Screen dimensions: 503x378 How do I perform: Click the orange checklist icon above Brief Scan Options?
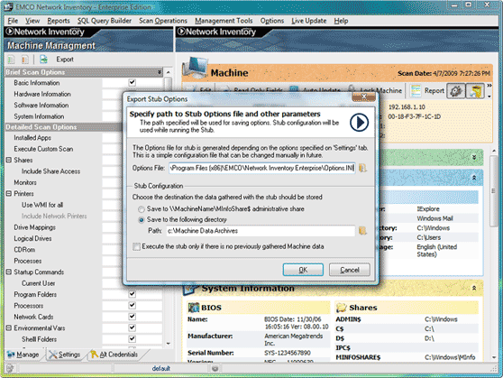point(25,60)
